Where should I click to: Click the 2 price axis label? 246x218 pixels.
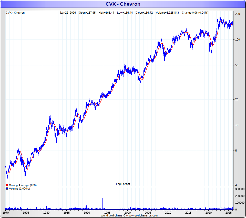click(x=236, y=185)
